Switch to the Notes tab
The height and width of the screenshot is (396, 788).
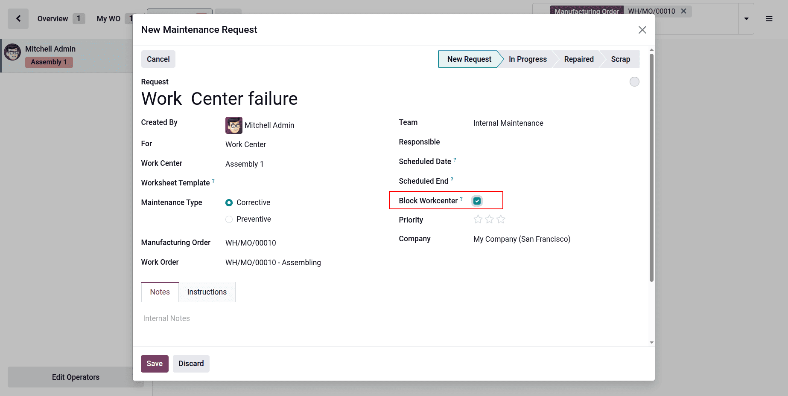(160, 292)
